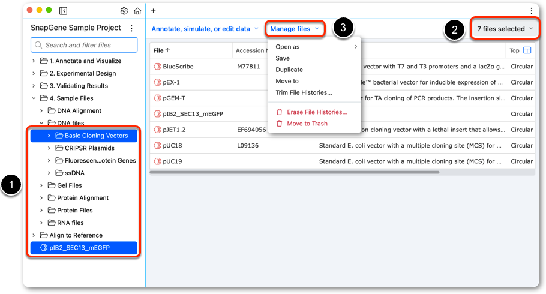Viewport: 546px width, 294px height.
Task: Expand the RNA files folder
Action: click(x=41, y=223)
